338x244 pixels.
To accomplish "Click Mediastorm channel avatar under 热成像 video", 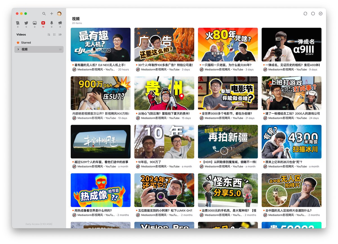I will (x=74, y=215).
